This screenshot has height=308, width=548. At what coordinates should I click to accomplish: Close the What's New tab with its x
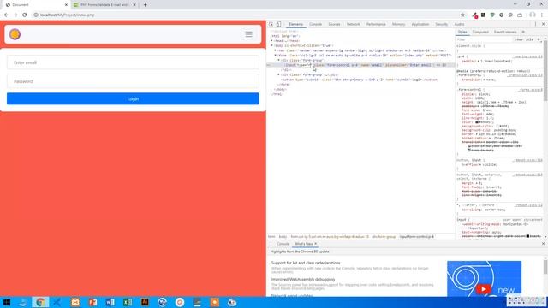click(x=316, y=244)
